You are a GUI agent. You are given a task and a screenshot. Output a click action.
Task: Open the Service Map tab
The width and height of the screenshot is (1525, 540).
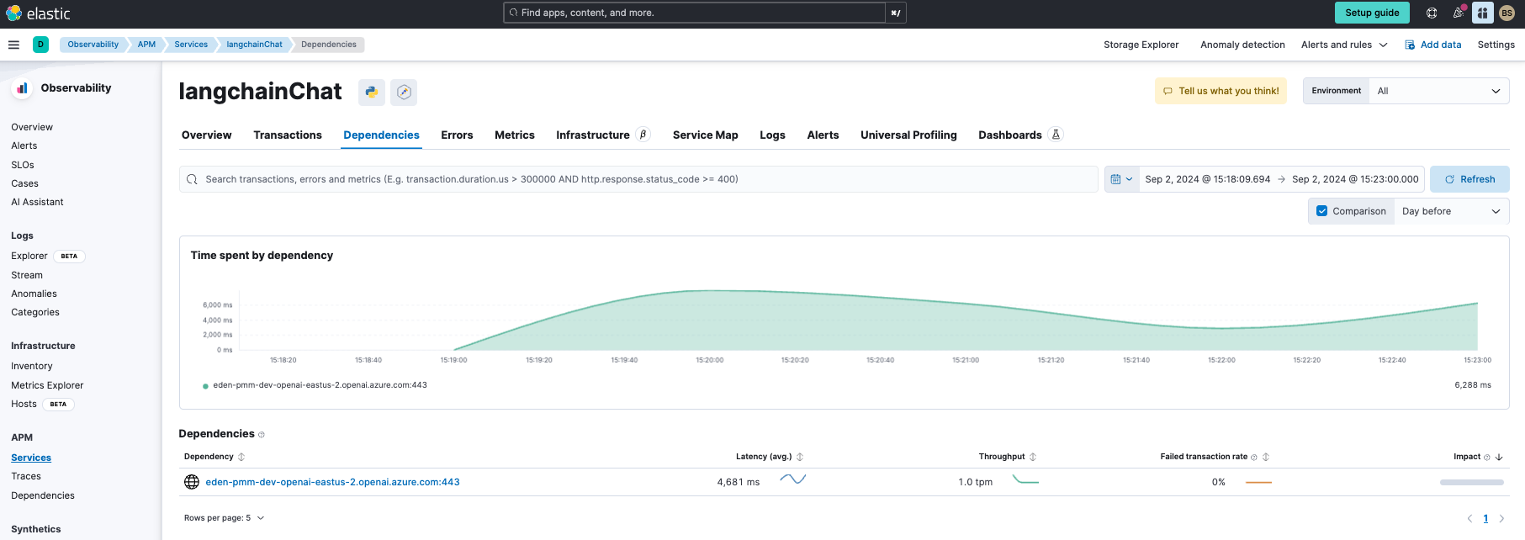click(705, 135)
